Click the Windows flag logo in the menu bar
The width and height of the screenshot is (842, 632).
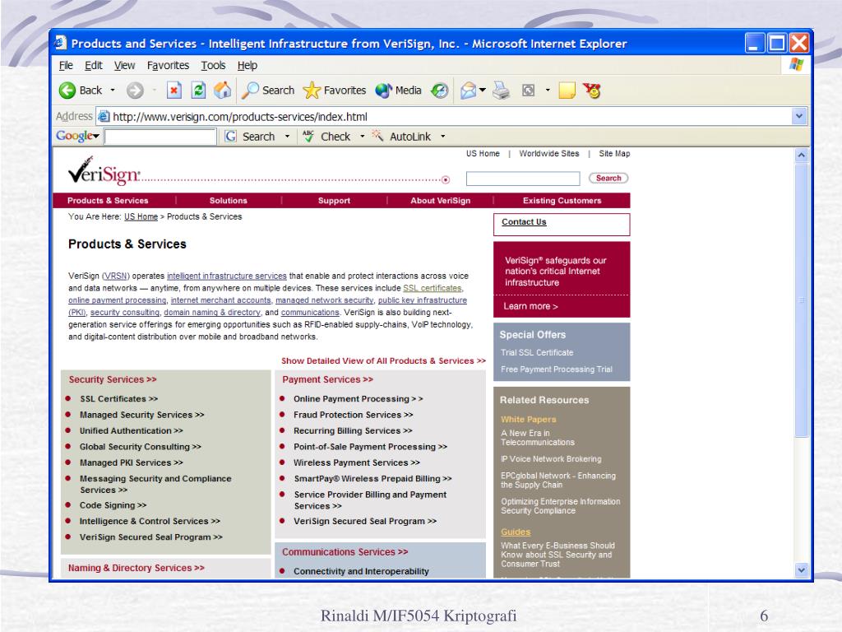tap(796, 65)
